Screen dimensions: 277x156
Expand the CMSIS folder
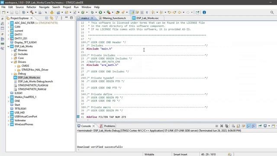pyautogui.click(x=15, y=66)
